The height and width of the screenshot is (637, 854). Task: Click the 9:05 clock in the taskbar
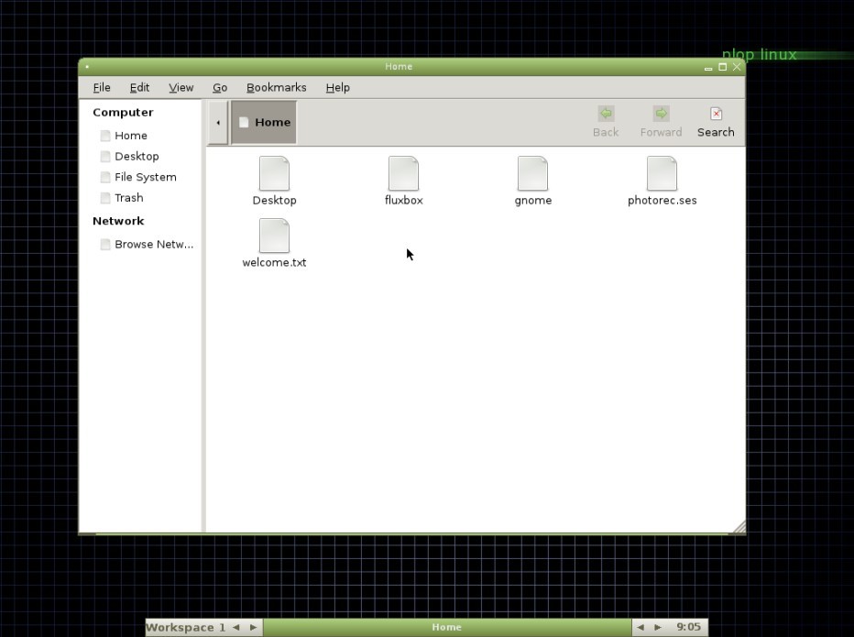point(688,627)
